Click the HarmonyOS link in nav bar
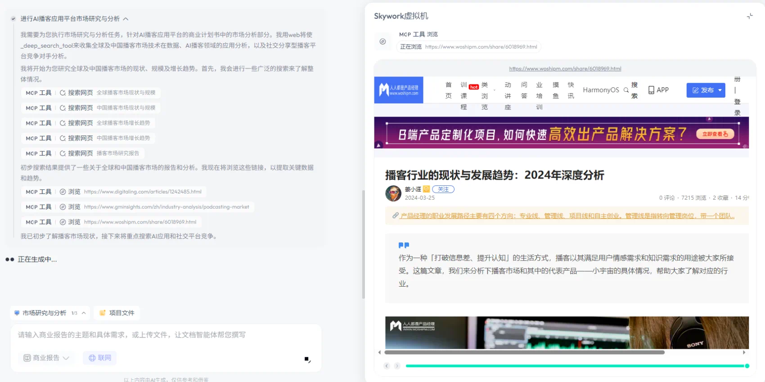This screenshot has width=765, height=382. click(x=601, y=90)
